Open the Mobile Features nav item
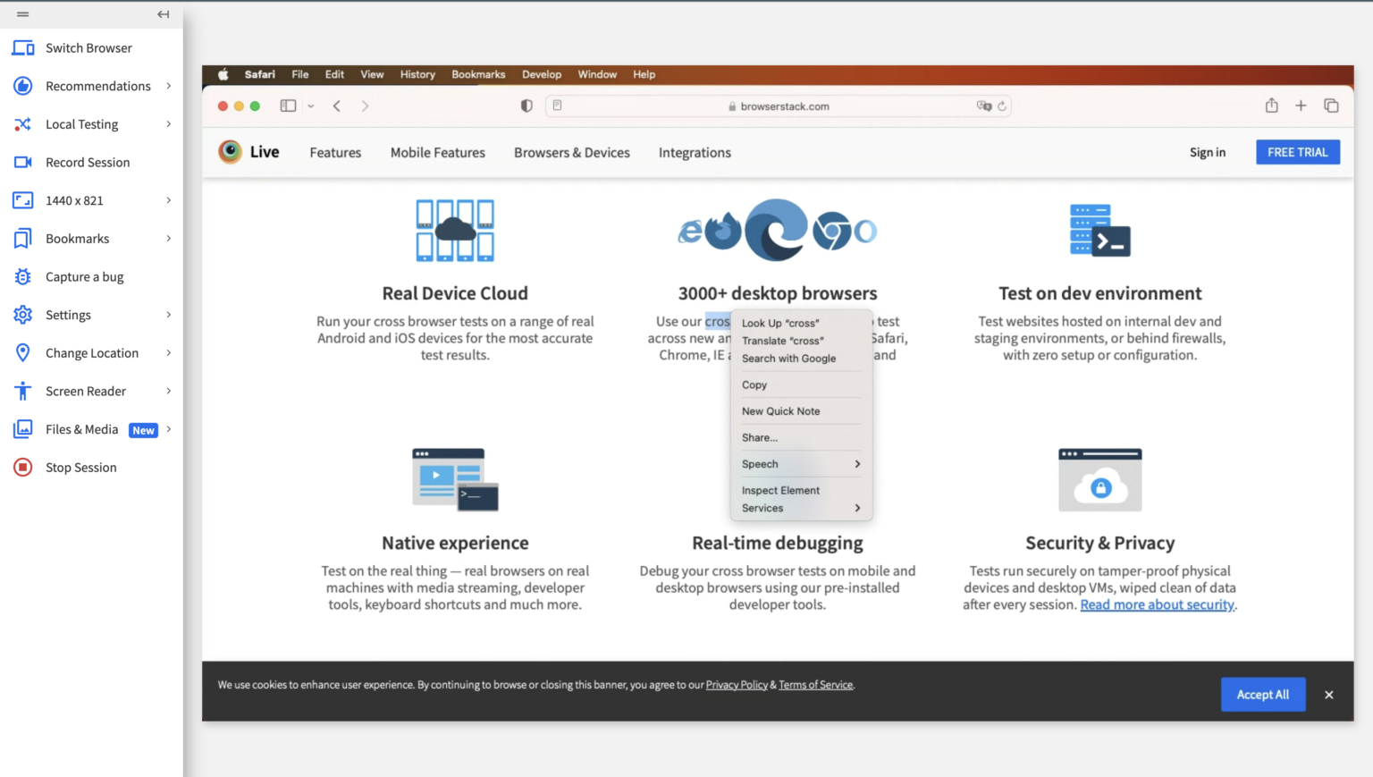The height and width of the screenshot is (777, 1373). (438, 153)
